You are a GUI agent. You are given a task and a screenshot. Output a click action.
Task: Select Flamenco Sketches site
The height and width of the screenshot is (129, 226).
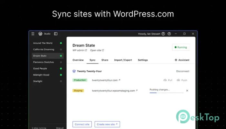(47, 62)
